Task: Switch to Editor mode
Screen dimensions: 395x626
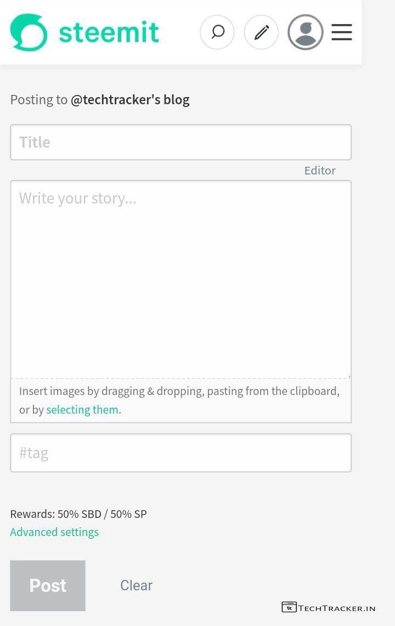Action: (x=320, y=171)
